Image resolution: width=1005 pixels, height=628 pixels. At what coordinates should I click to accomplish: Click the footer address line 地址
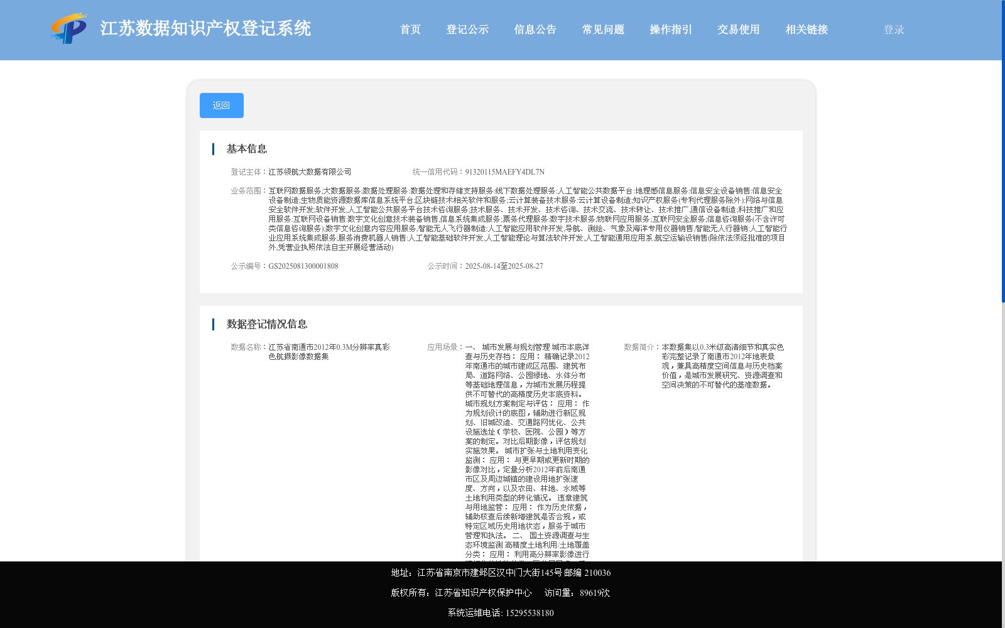tap(501, 573)
